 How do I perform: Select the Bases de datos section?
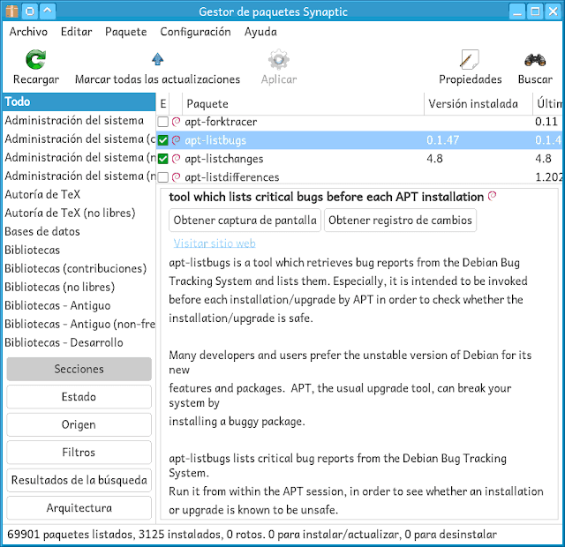click(x=79, y=231)
